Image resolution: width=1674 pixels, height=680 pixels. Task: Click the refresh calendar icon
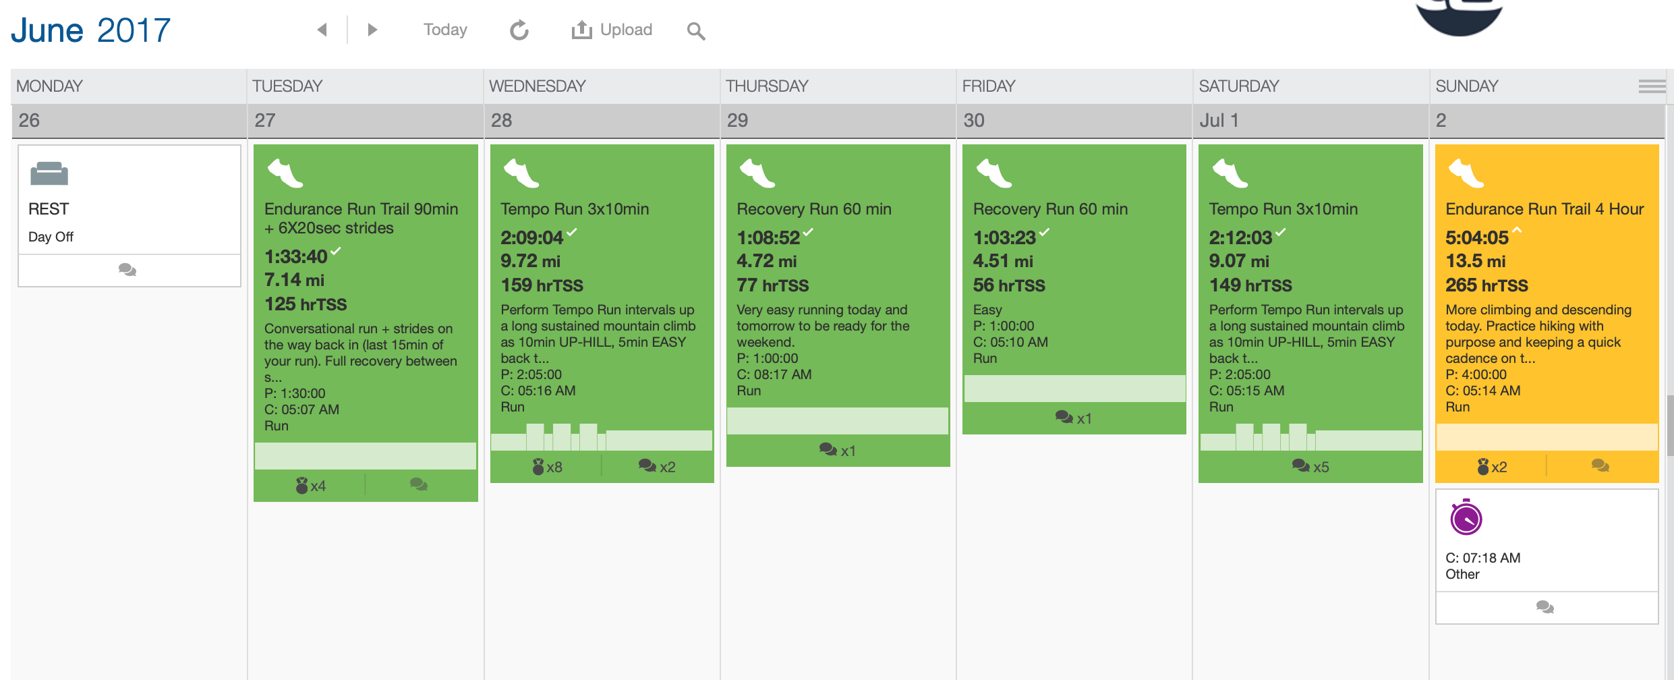click(x=519, y=30)
